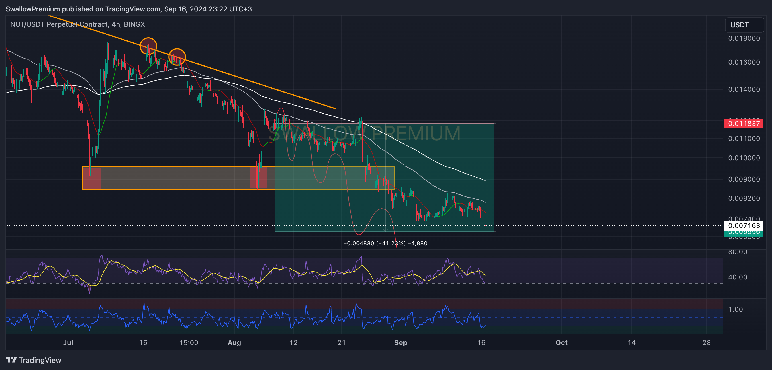Click the 0.018000 price axis label
Screen dimensions: 772x370
(x=744, y=38)
